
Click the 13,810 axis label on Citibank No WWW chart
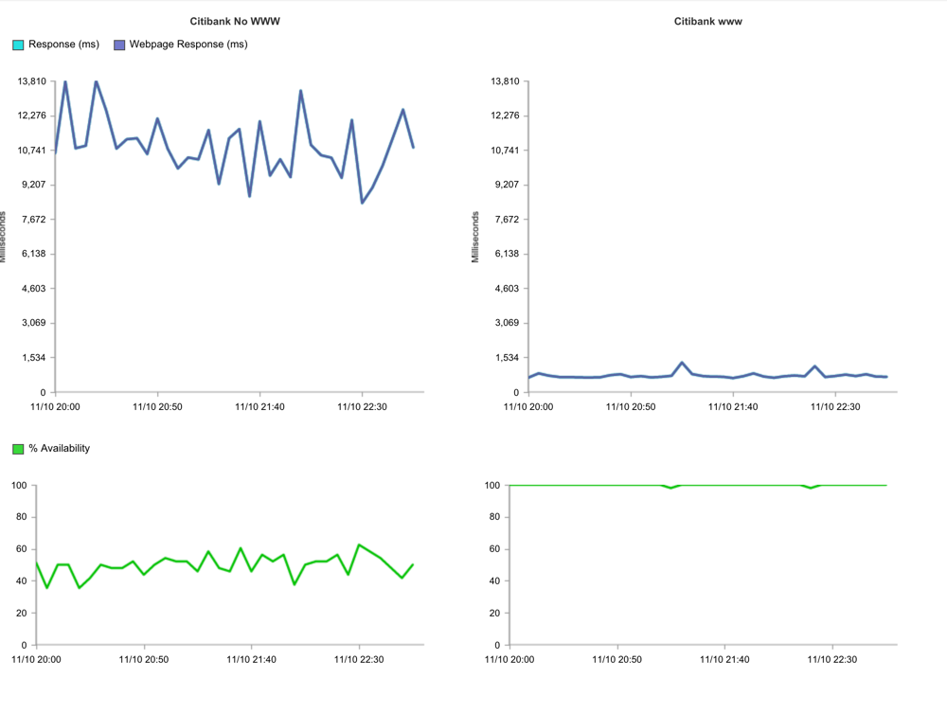point(31,80)
